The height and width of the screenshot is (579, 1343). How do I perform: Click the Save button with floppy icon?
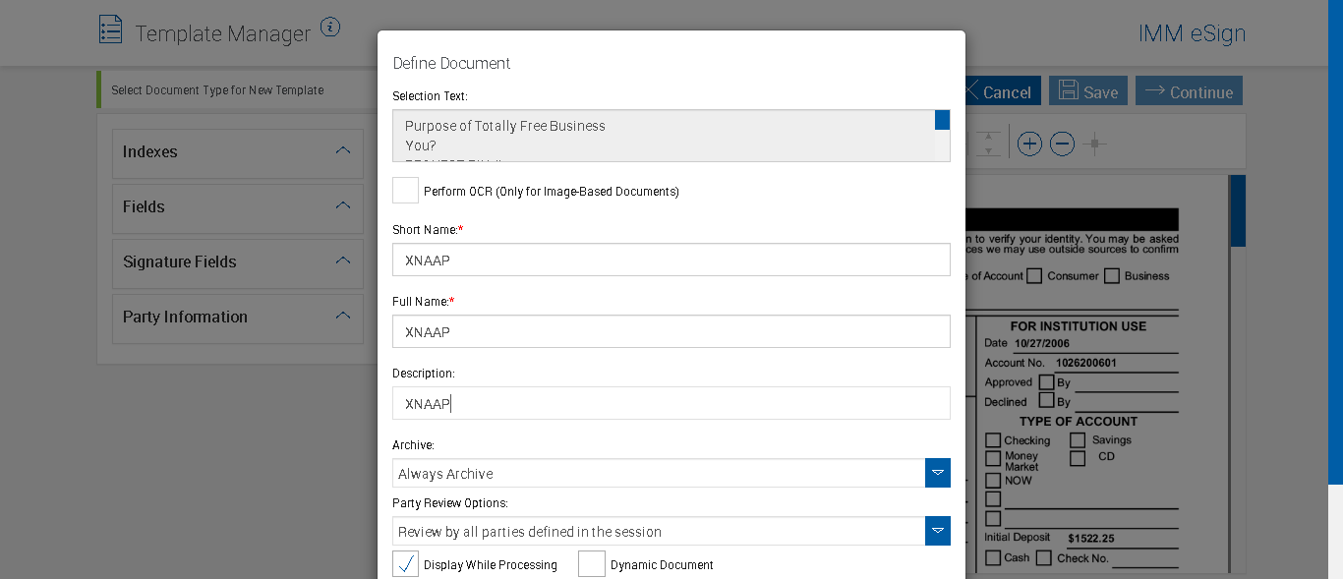pos(1086,91)
